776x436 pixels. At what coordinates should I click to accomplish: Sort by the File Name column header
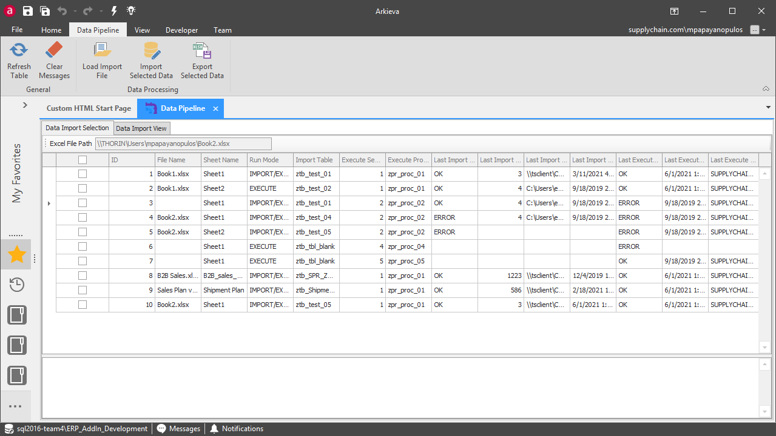178,160
